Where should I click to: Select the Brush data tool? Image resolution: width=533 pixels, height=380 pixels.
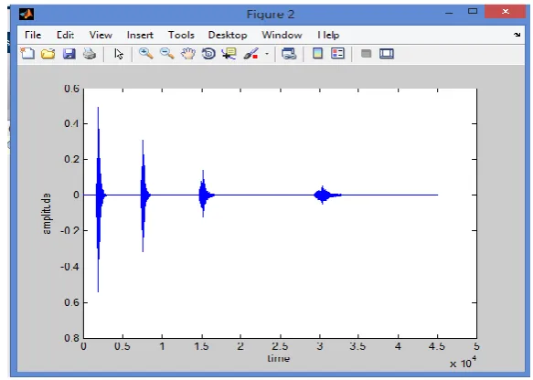coord(251,54)
